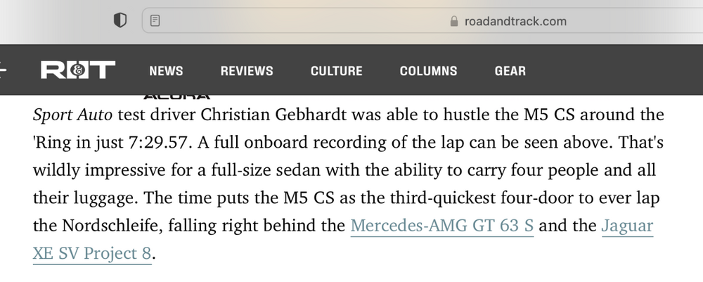The height and width of the screenshot is (282, 703).
Task: Open the Columns section
Action: [428, 71]
